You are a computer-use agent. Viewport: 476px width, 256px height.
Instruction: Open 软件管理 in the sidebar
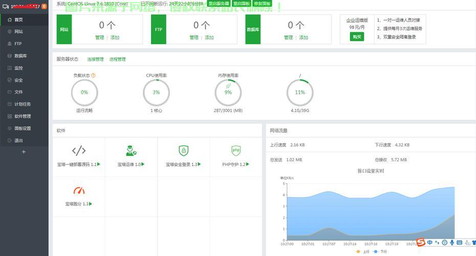pos(24,116)
